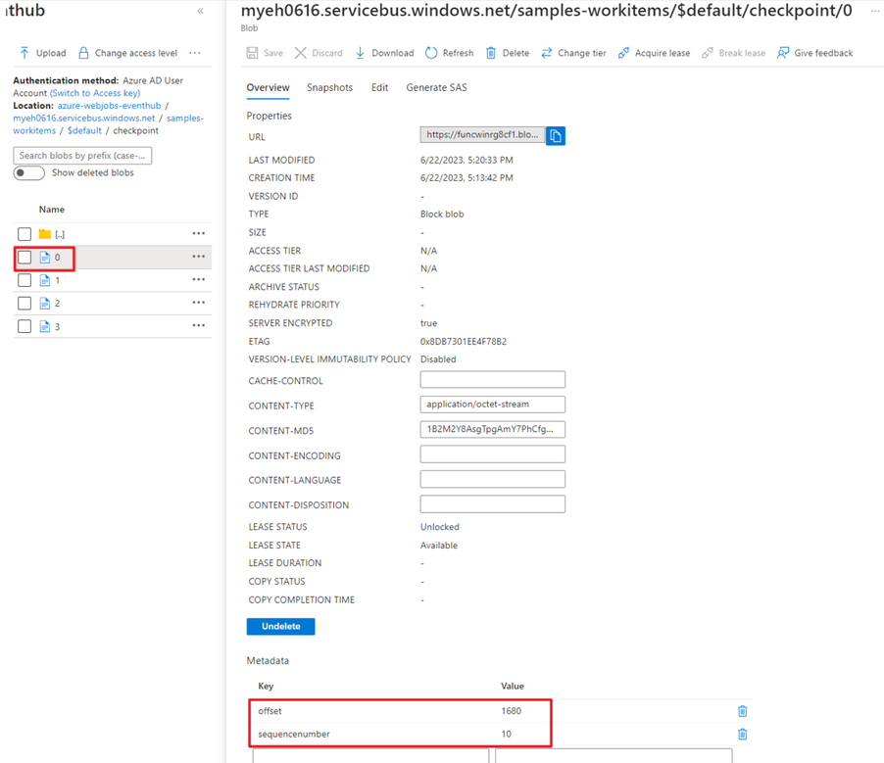Image resolution: width=884 pixels, height=763 pixels.
Task: Open context menu for blob 1
Action: point(198,279)
